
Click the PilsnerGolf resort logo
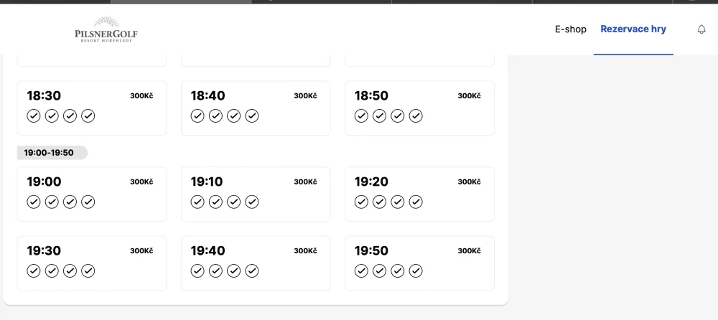pyautogui.click(x=106, y=29)
